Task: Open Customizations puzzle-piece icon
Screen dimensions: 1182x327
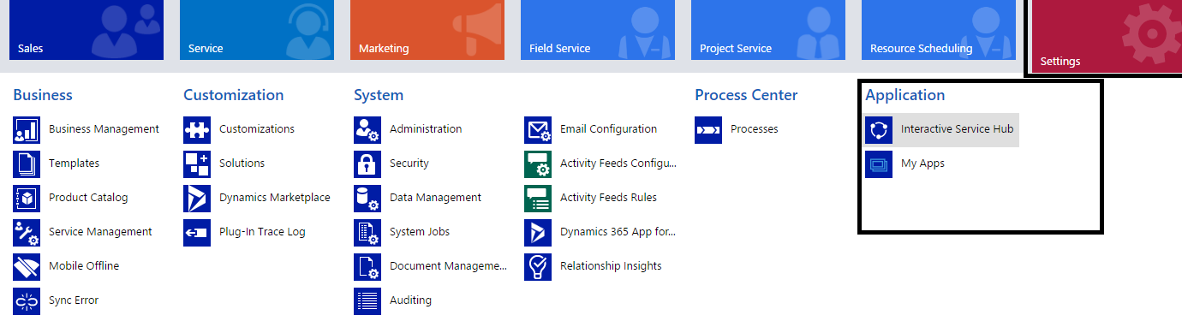Action: point(197,129)
